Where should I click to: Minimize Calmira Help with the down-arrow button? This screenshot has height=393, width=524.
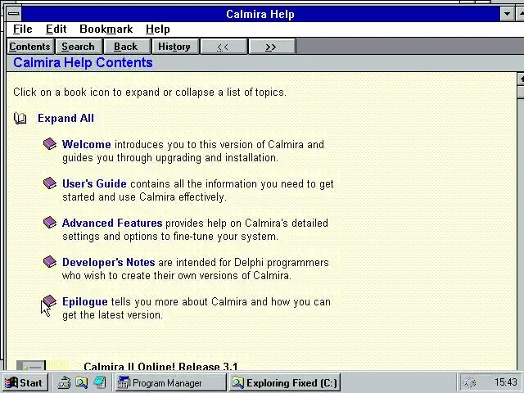click(x=508, y=14)
